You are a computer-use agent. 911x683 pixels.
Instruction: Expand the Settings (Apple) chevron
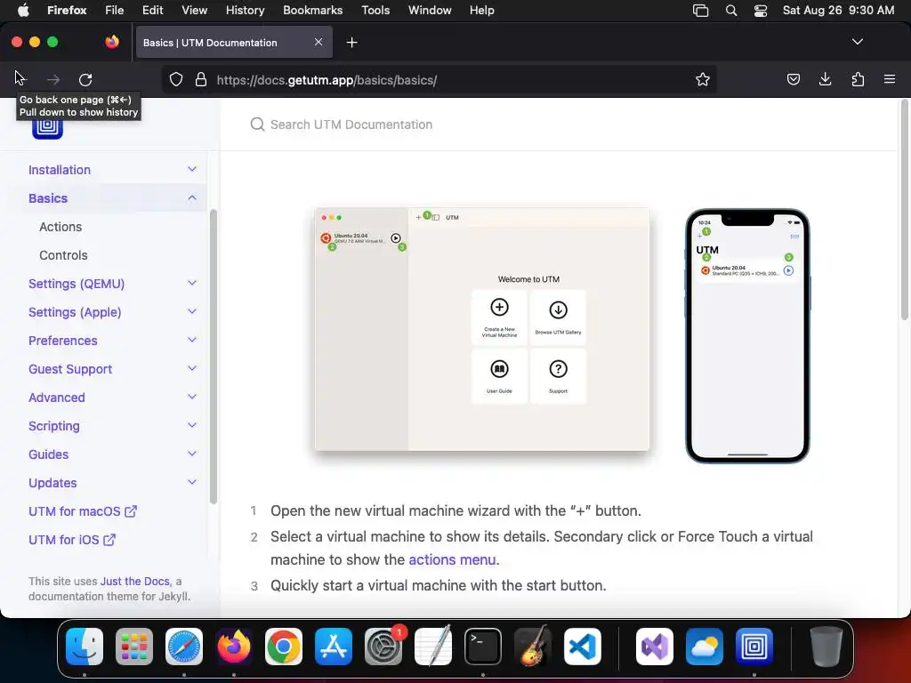tap(192, 311)
